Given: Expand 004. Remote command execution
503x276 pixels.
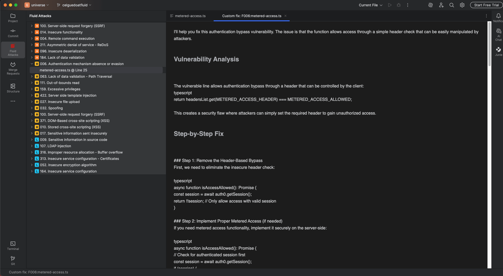Looking at the screenshot, I should click(32, 38).
